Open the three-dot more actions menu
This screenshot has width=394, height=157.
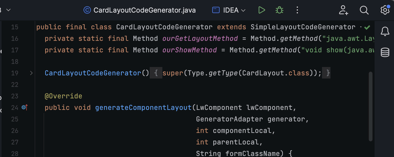coord(297,10)
